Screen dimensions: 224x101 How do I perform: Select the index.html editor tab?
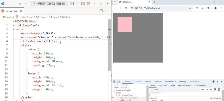coord(12,11)
